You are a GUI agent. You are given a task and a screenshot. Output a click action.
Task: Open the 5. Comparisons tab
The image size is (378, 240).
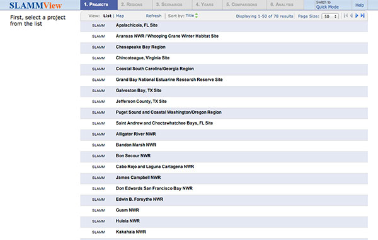coord(244,5)
